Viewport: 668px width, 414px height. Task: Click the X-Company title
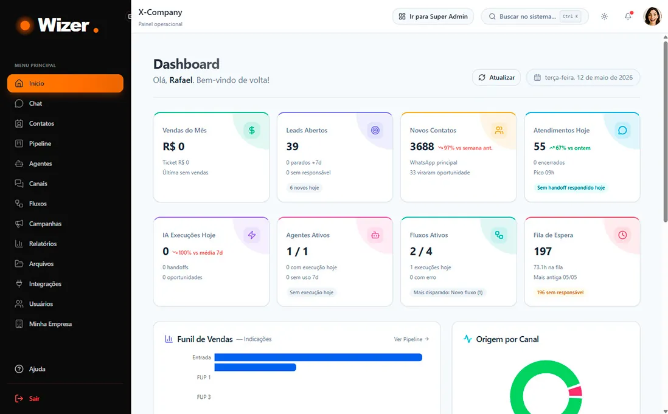coord(160,12)
